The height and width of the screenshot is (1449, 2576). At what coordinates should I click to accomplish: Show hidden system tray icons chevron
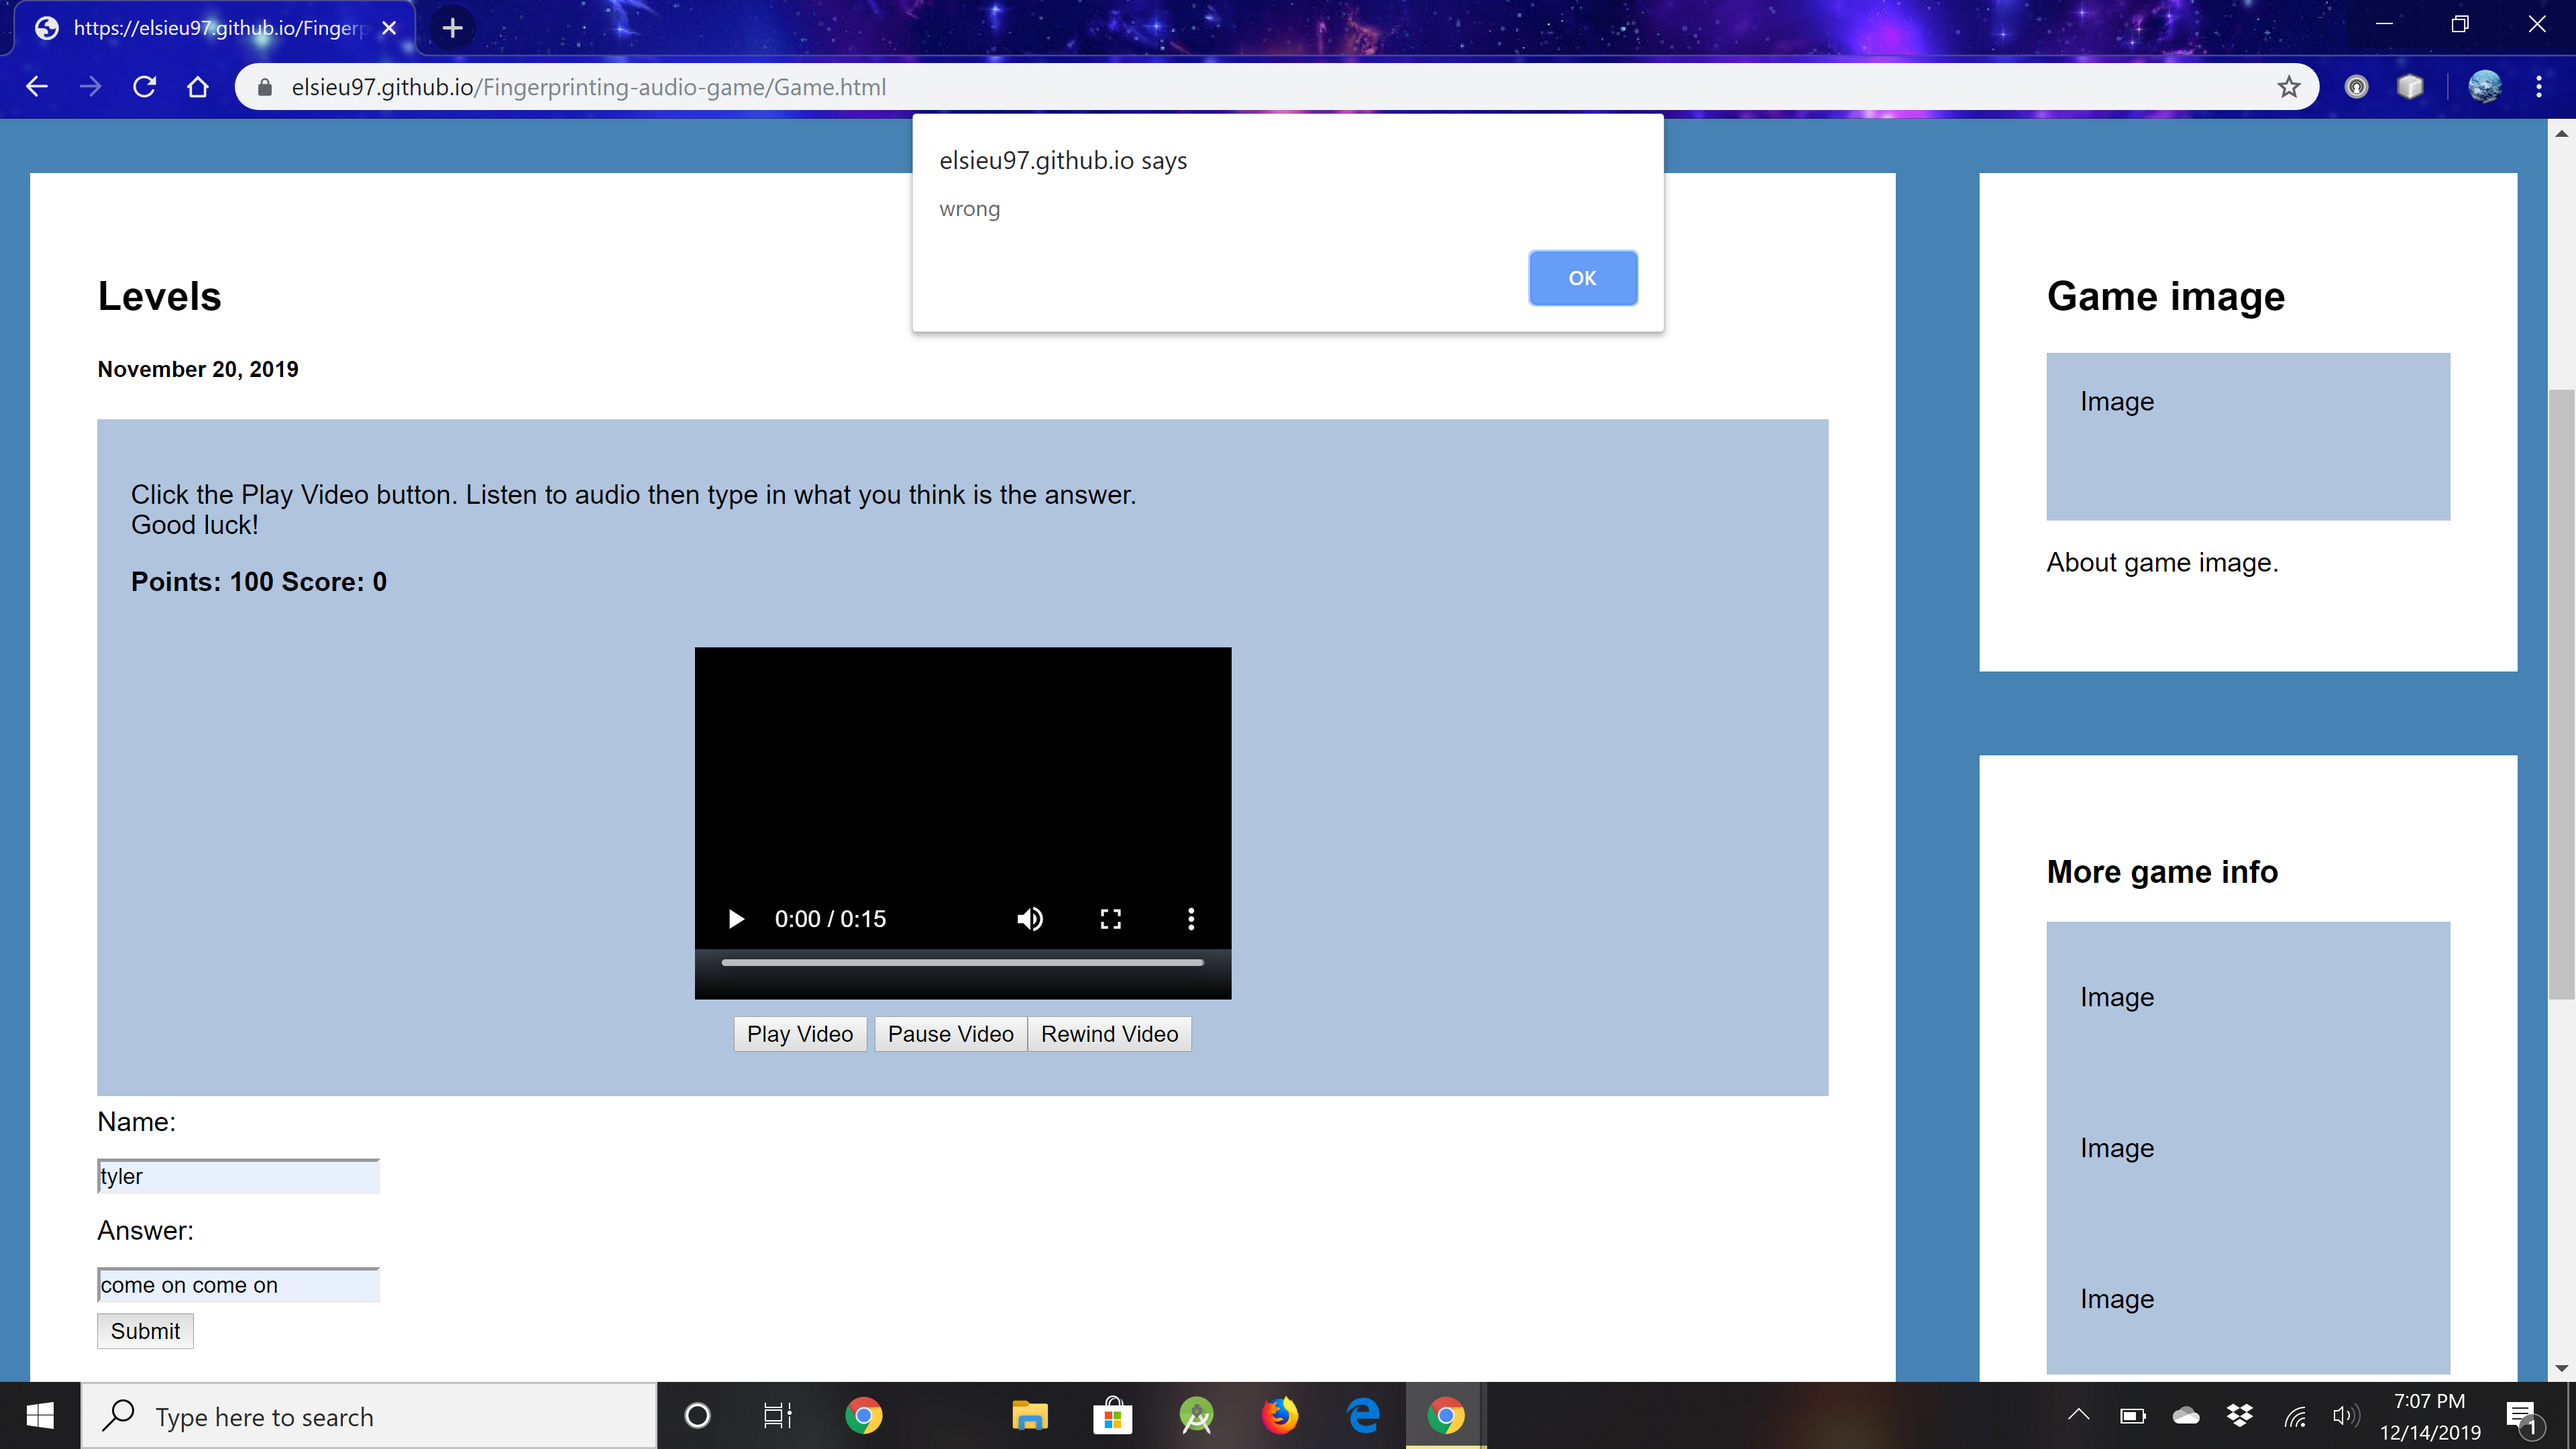pos(2078,1415)
